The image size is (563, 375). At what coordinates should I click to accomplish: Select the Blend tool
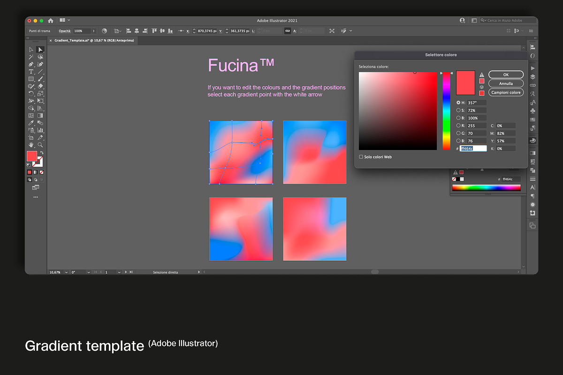coord(40,123)
